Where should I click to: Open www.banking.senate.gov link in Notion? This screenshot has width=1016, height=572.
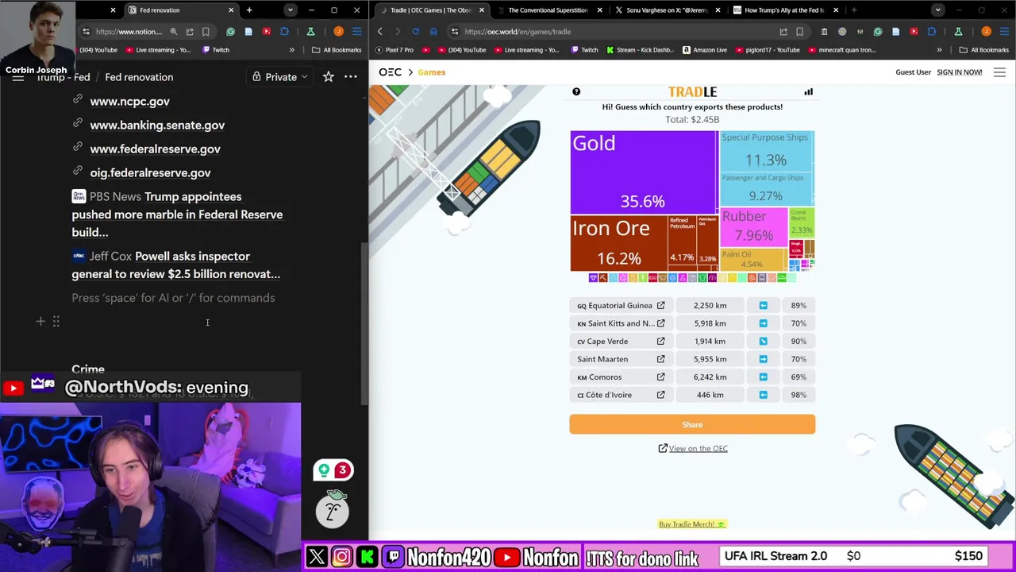coord(157,126)
